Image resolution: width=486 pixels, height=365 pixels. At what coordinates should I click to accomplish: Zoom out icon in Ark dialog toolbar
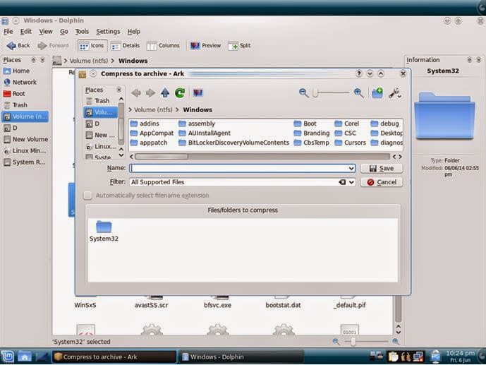[x=303, y=92]
